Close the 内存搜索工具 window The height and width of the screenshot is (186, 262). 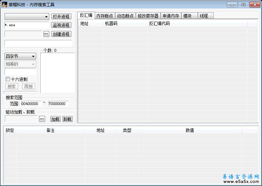coord(255,5)
